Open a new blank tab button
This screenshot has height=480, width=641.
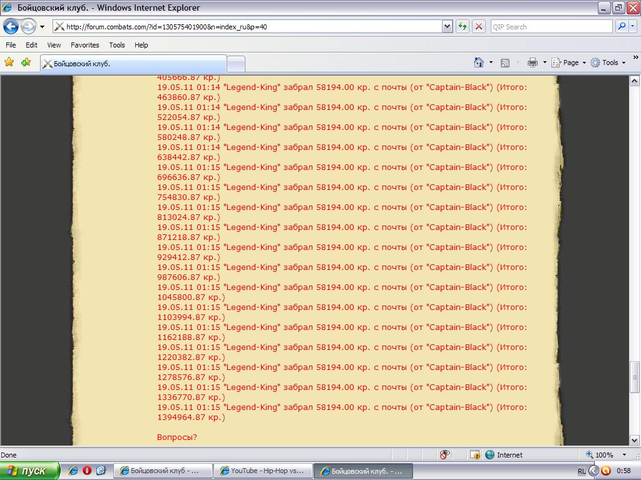coord(236,64)
